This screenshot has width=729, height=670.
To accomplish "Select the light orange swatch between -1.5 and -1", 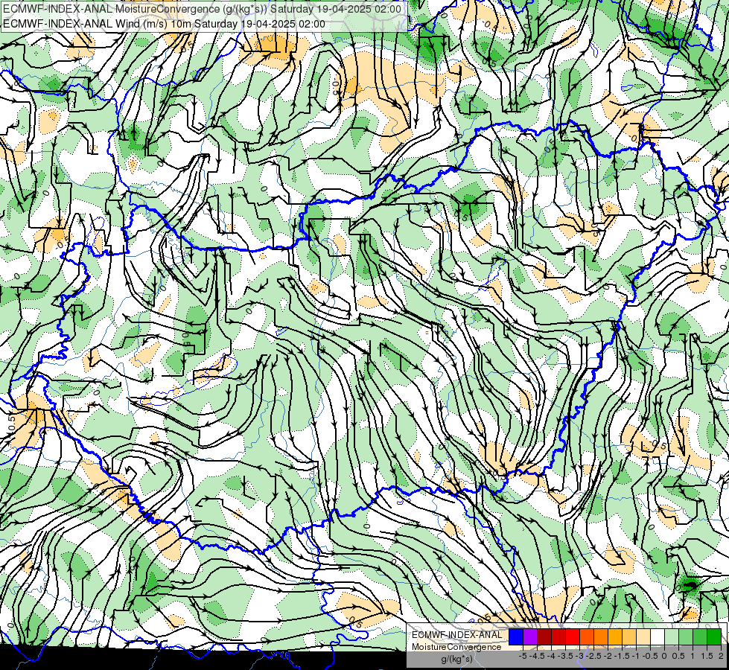I will pyautogui.click(x=629, y=637).
